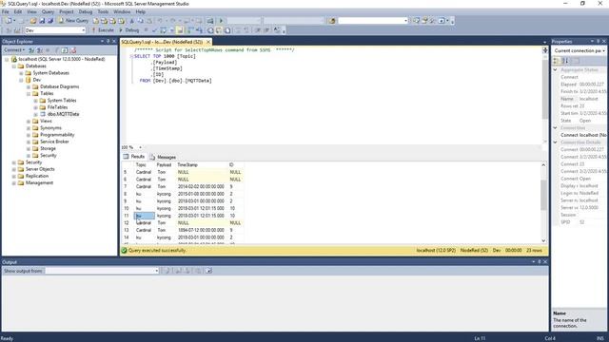Viewport: 609px width, 342px height.
Task: Click the Find in Files binoculars-style icon next to search box
Action: (x=332, y=21)
